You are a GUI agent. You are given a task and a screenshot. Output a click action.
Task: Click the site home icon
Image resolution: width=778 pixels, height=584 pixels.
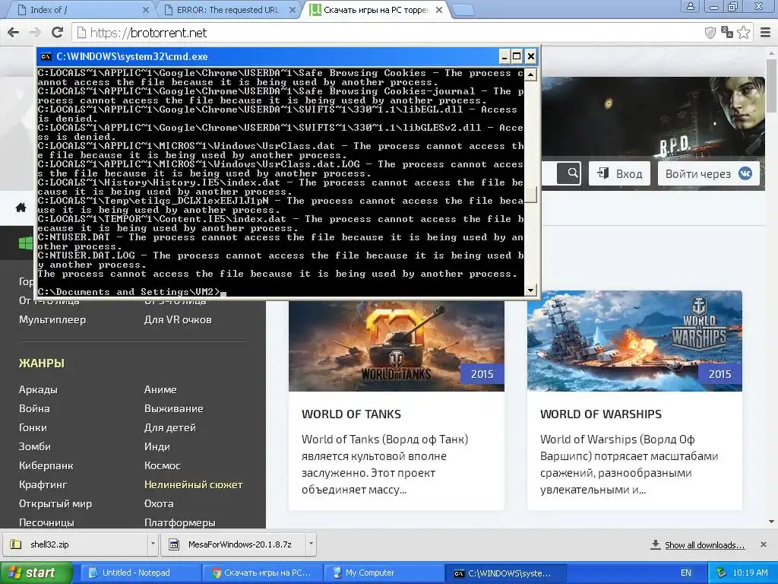[x=21, y=207]
